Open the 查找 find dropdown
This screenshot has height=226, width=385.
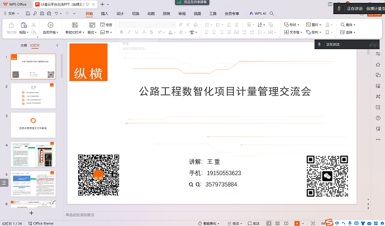tap(348, 25)
